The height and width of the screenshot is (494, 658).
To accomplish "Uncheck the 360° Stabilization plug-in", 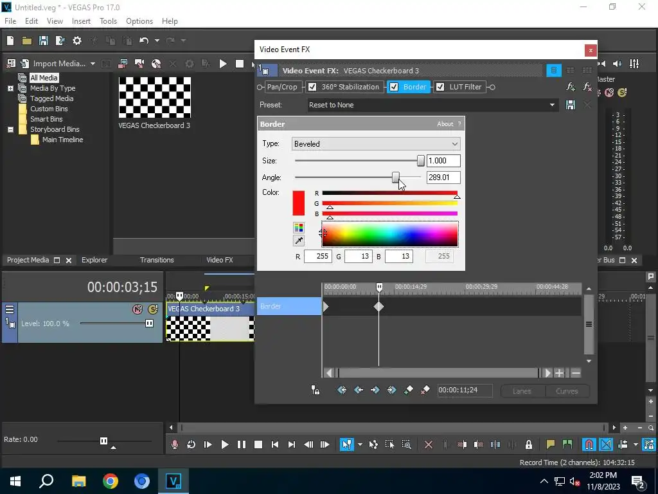I will click(312, 87).
